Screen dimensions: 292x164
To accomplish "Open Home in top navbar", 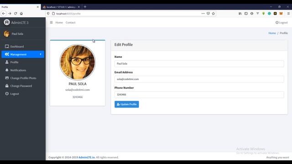I will [x=59, y=22].
